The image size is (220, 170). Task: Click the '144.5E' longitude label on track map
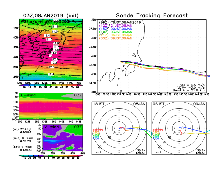[x=198, y=94]
